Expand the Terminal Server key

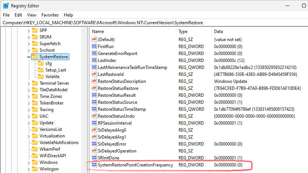pyautogui.click(x=29, y=83)
